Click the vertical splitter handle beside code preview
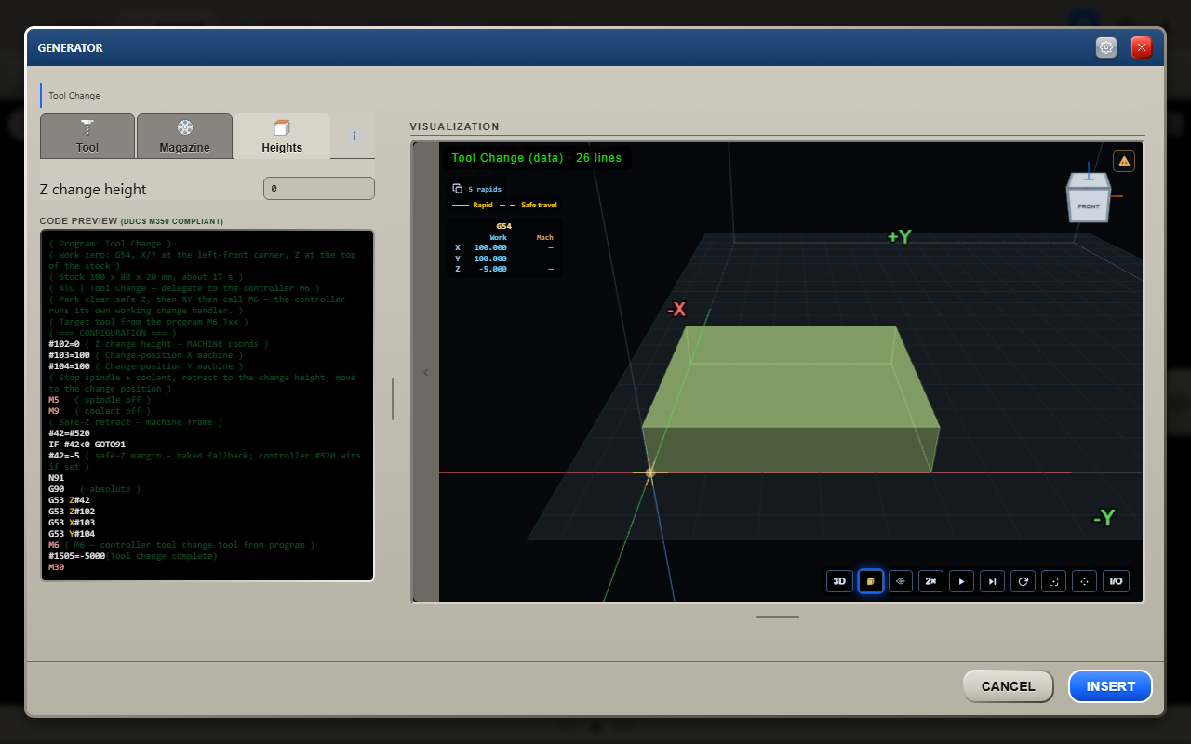Image resolution: width=1191 pixels, height=744 pixels. tap(393, 399)
